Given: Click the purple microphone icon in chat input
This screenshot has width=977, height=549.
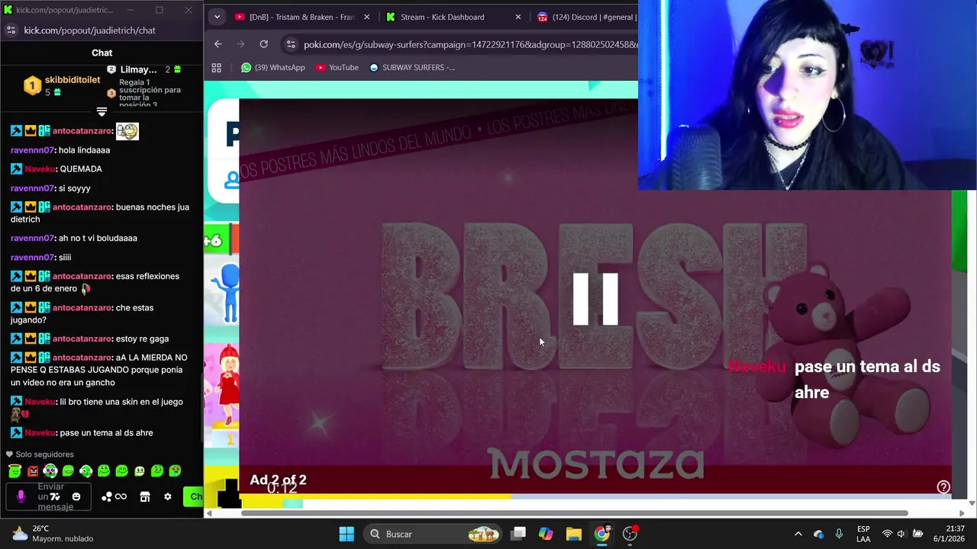Looking at the screenshot, I should point(21,496).
